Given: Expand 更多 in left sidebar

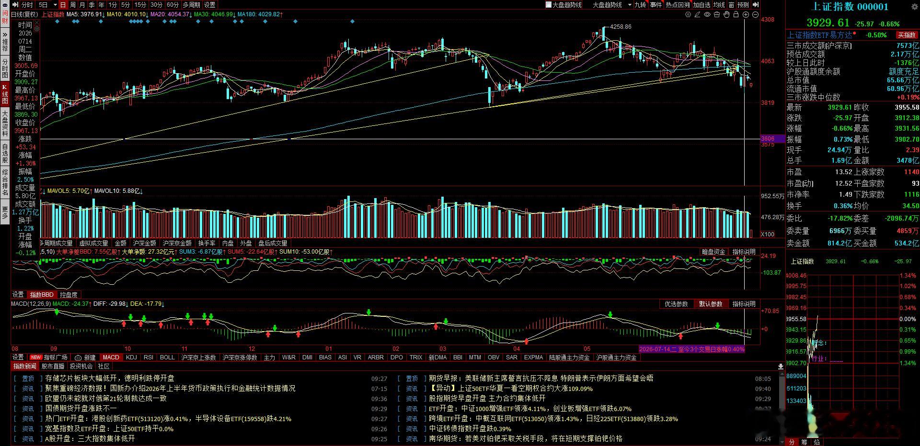Looking at the screenshot, I should 5,212.
